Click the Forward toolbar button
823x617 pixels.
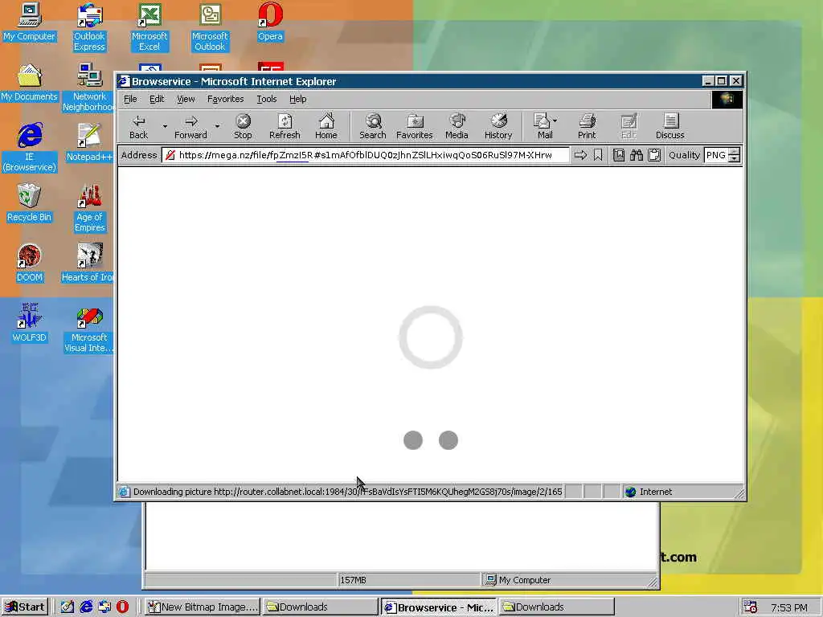pyautogui.click(x=190, y=126)
